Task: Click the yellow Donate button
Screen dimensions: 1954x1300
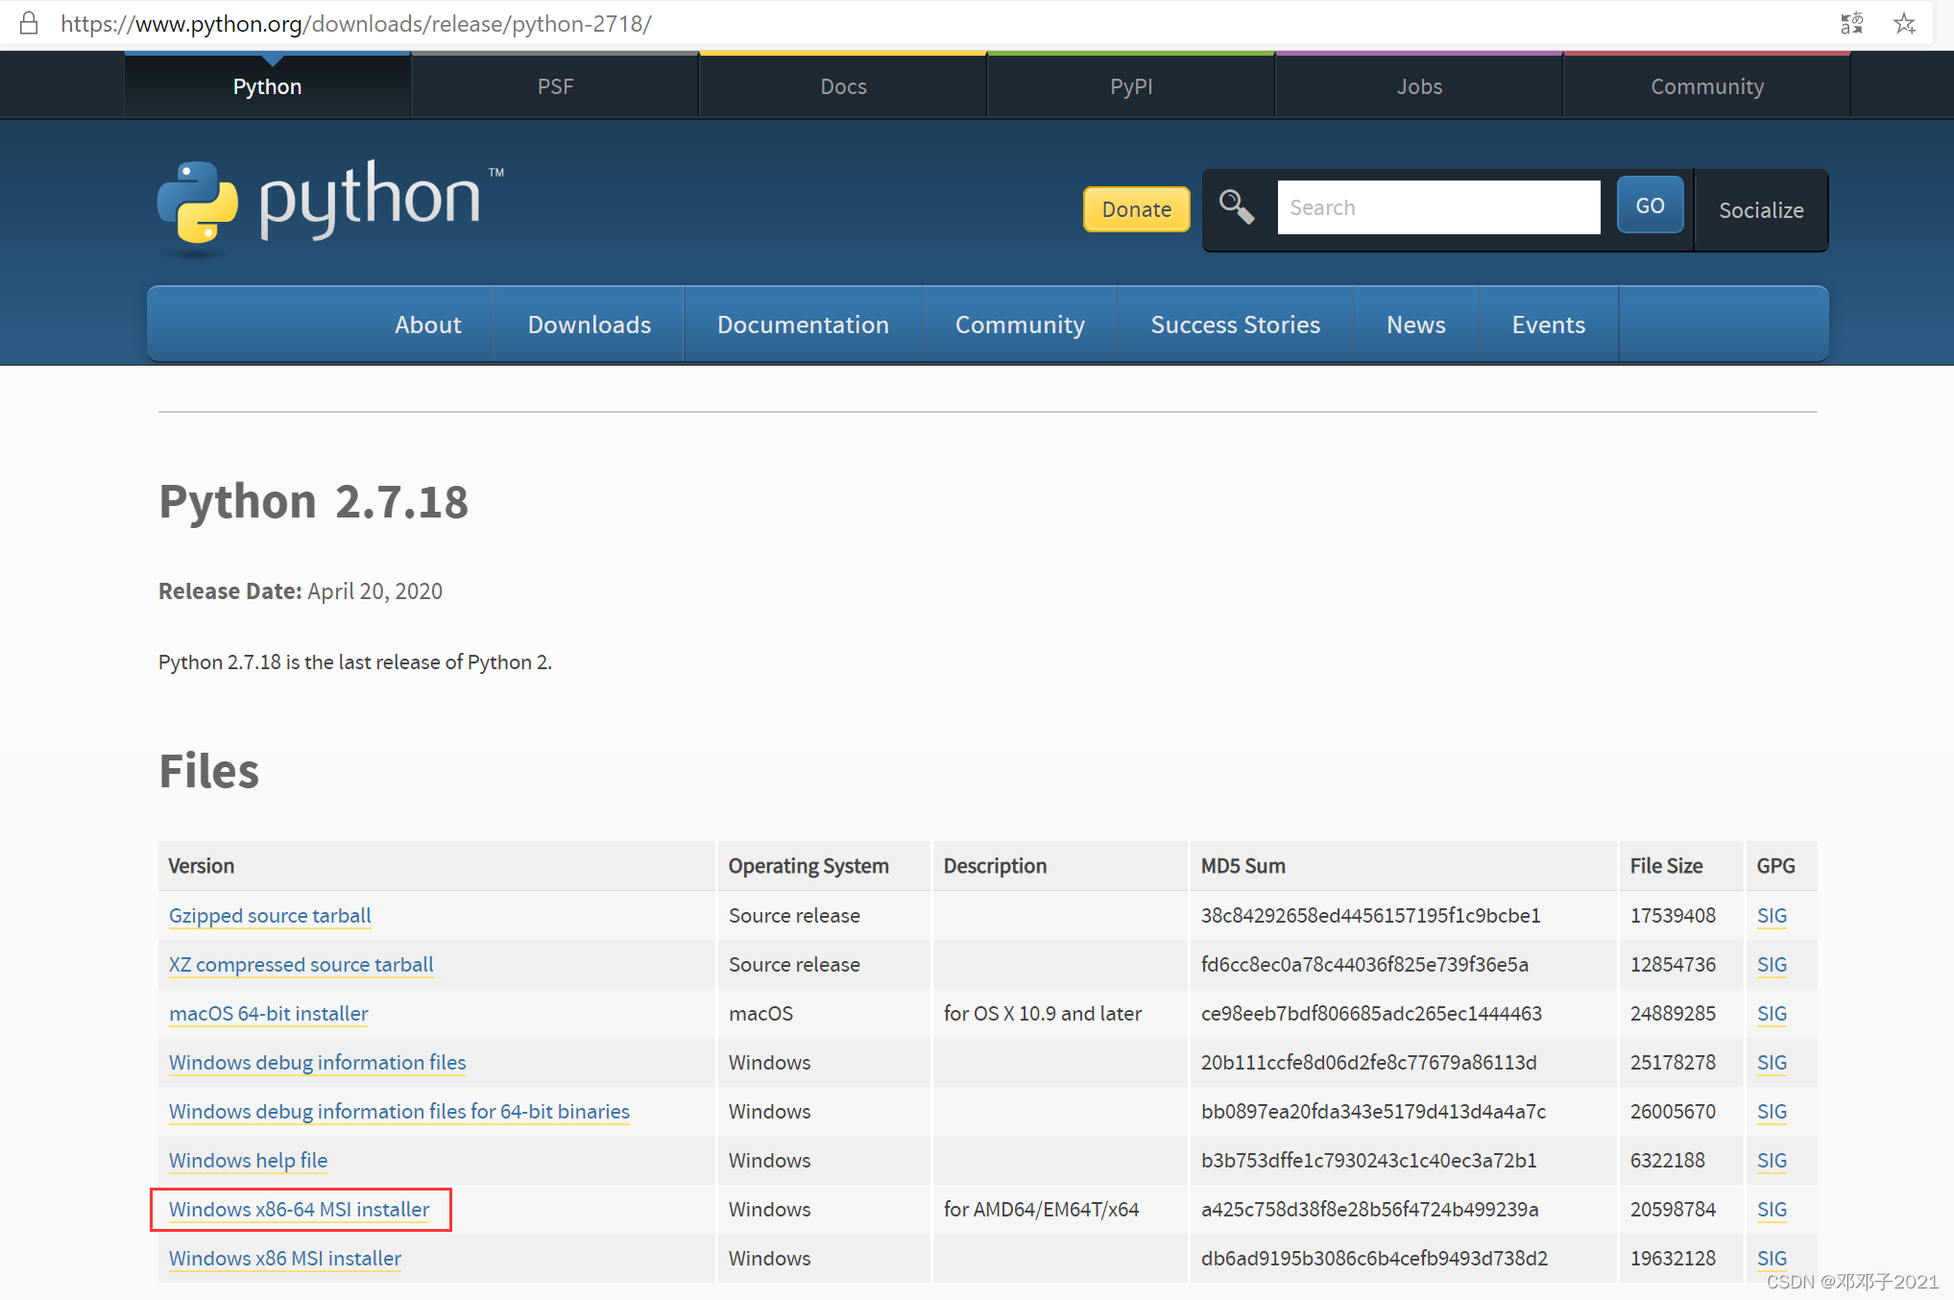Action: pyautogui.click(x=1136, y=209)
